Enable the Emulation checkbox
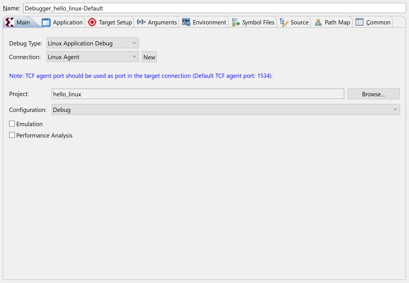The image size is (409, 283). (x=12, y=124)
